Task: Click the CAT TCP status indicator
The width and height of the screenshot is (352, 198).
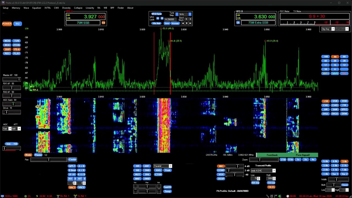Action: click(x=271, y=196)
